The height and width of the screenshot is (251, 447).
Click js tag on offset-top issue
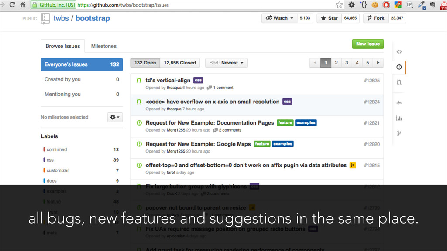pyautogui.click(x=353, y=165)
